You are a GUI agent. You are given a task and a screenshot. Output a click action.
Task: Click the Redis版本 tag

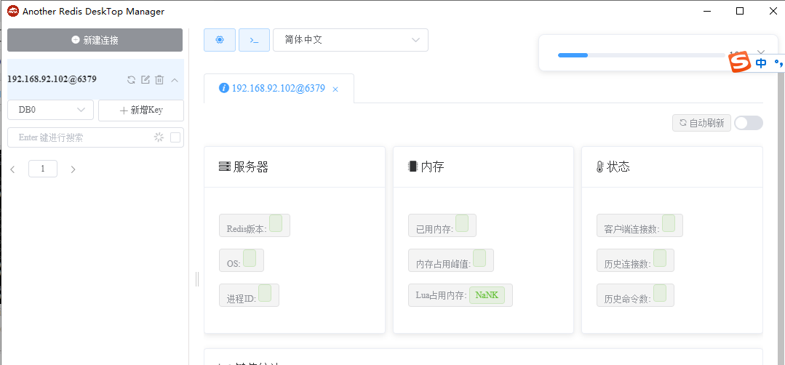point(255,225)
